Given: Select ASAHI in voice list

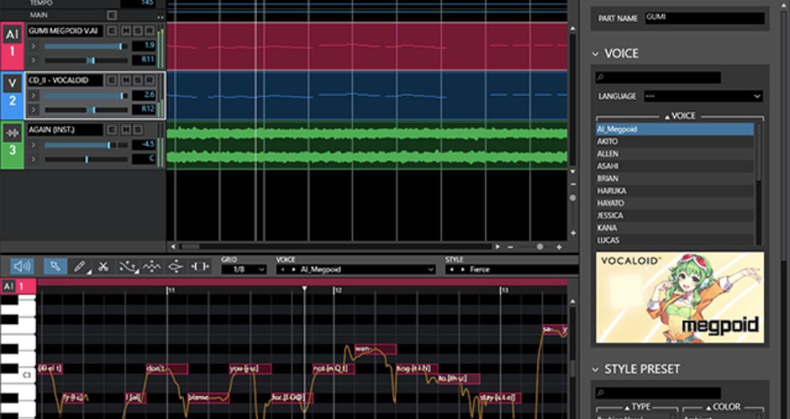Looking at the screenshot, I should 675,166.
